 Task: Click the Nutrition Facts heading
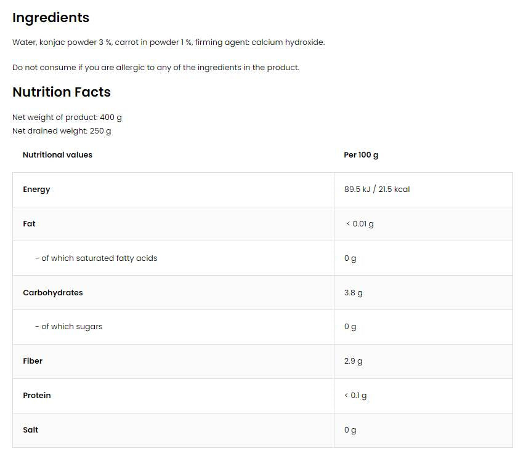click(x=62, y=92)
